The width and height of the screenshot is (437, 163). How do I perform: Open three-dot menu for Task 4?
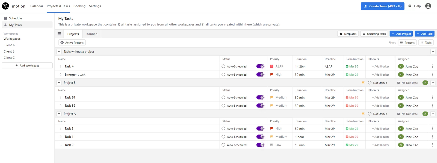(x=432, y=66)
